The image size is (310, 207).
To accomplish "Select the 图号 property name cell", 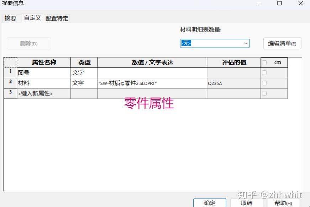I will click(44, 73).
